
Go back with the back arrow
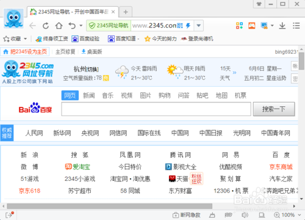32,26
